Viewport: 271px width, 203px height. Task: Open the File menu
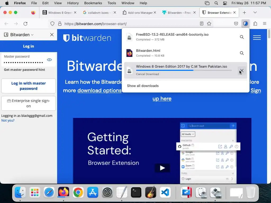34,3
